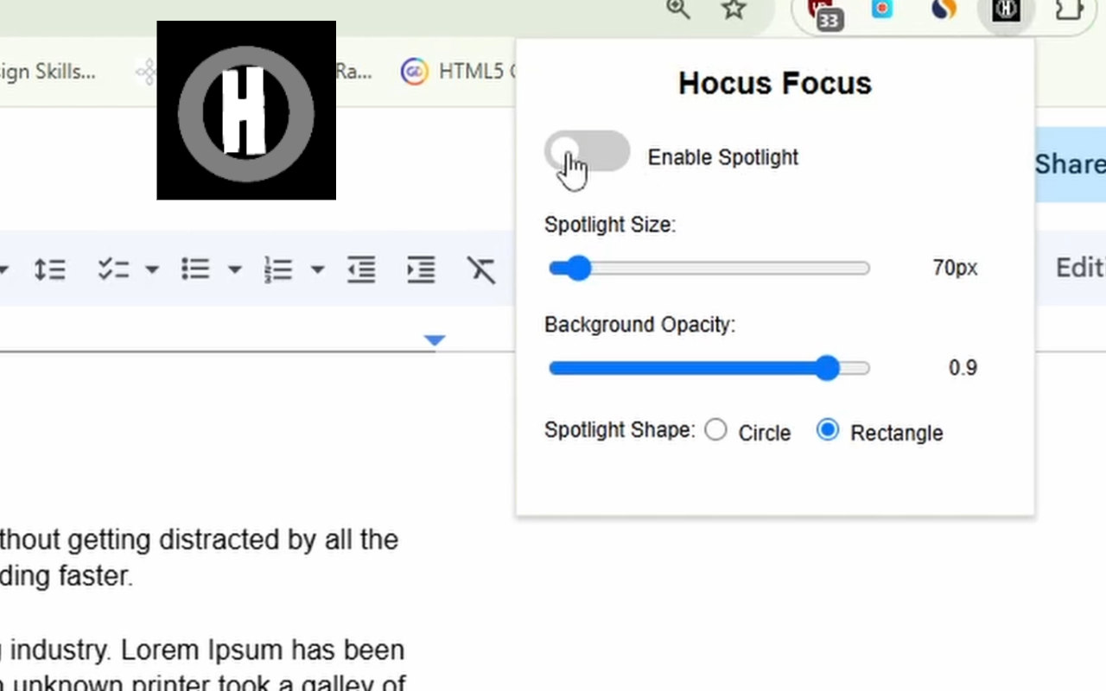The width and height of the screenshot is (1106, 691).
Task: Click the orange and navy swirl extension icon
Action: (944, 10)
